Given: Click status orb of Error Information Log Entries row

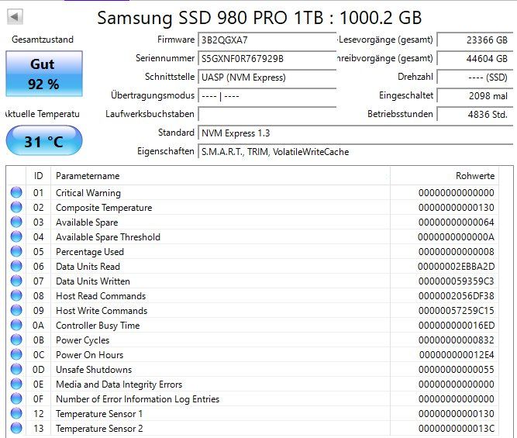Looking at the screenshot, I should [x=16, y=398].
